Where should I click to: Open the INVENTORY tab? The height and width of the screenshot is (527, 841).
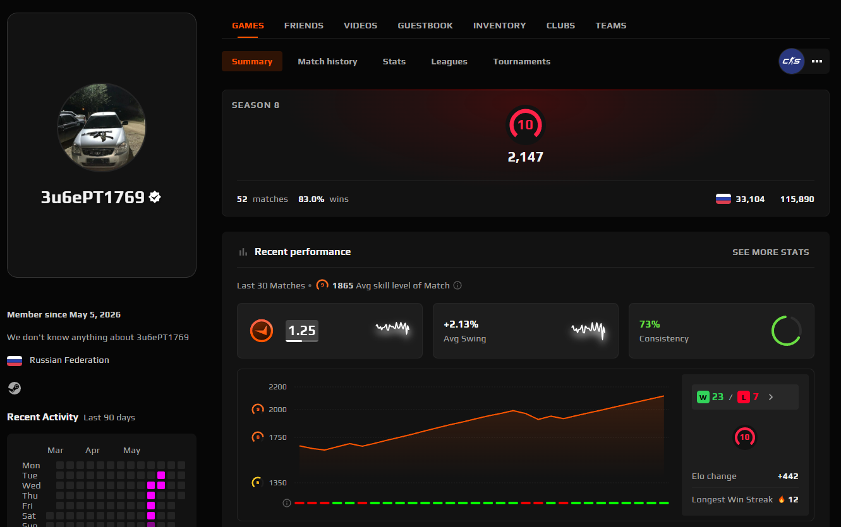tap(500, 26)
